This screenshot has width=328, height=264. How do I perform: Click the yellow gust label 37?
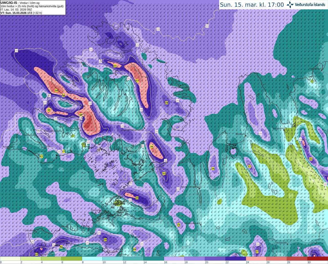[x=137, y=81]
